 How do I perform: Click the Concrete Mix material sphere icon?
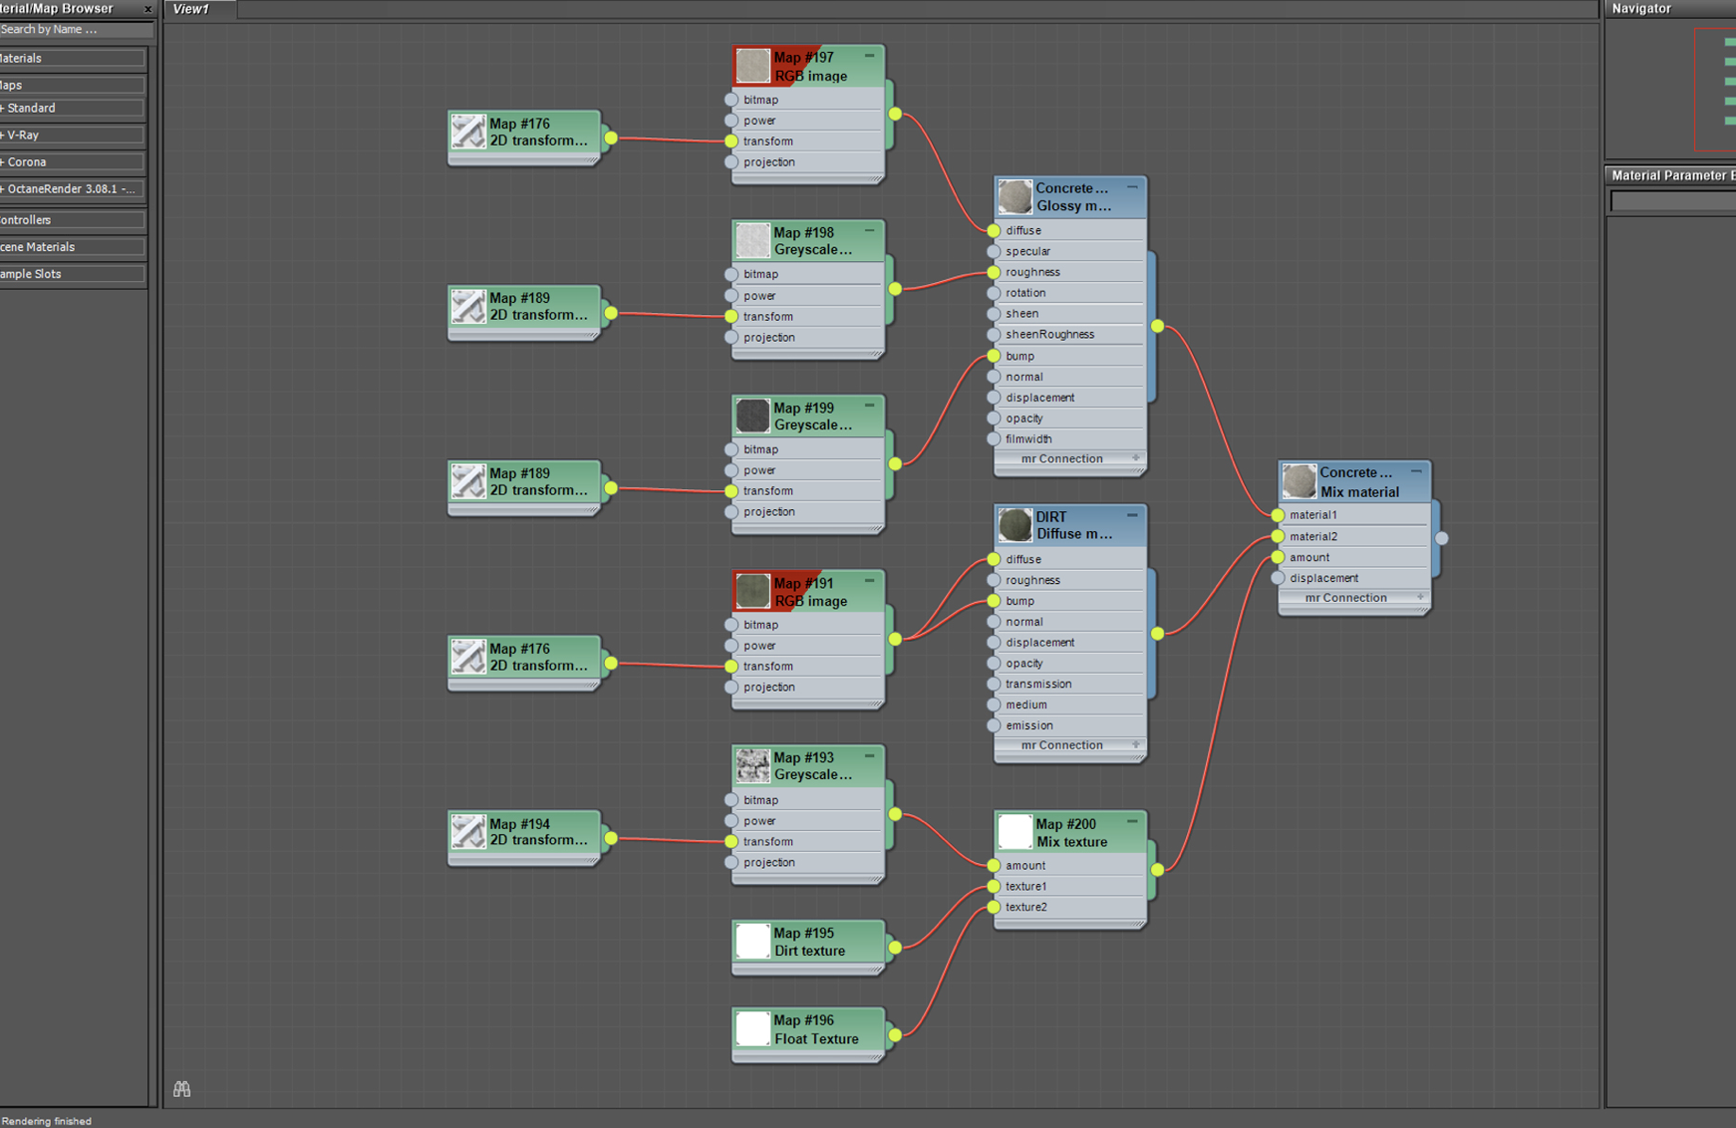tap(1299, 482)
